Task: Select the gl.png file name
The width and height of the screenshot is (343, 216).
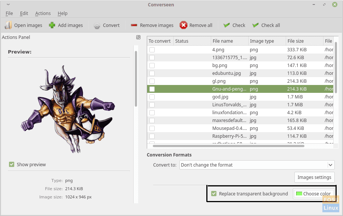Action: (x=219, y=81)
